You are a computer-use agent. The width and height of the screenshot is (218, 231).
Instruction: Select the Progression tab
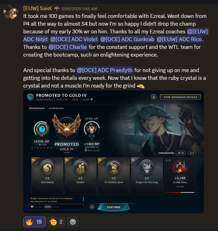pos(37,108)
